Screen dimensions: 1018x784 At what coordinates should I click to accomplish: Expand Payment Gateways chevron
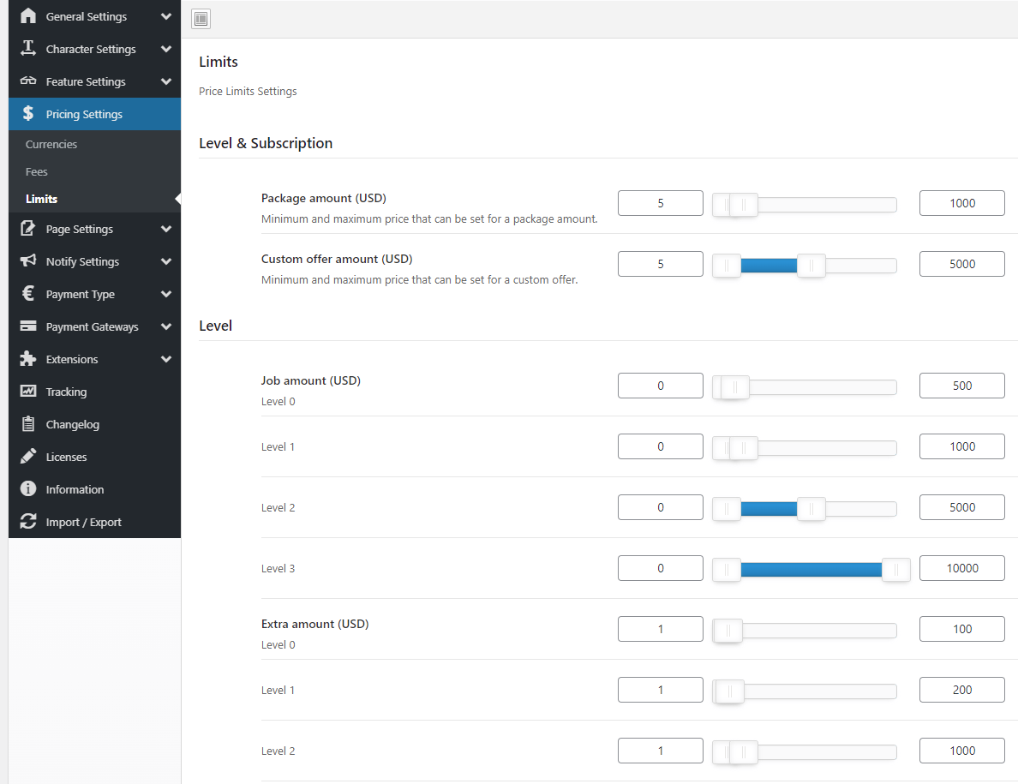coord(166,326)
